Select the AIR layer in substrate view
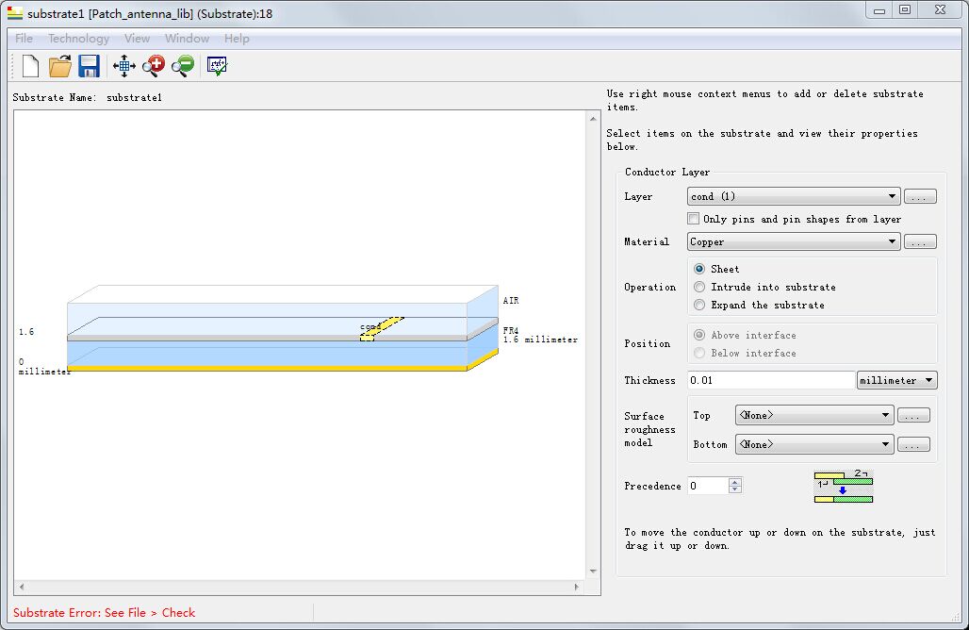969x630 pixels. [x=266, y=319]
